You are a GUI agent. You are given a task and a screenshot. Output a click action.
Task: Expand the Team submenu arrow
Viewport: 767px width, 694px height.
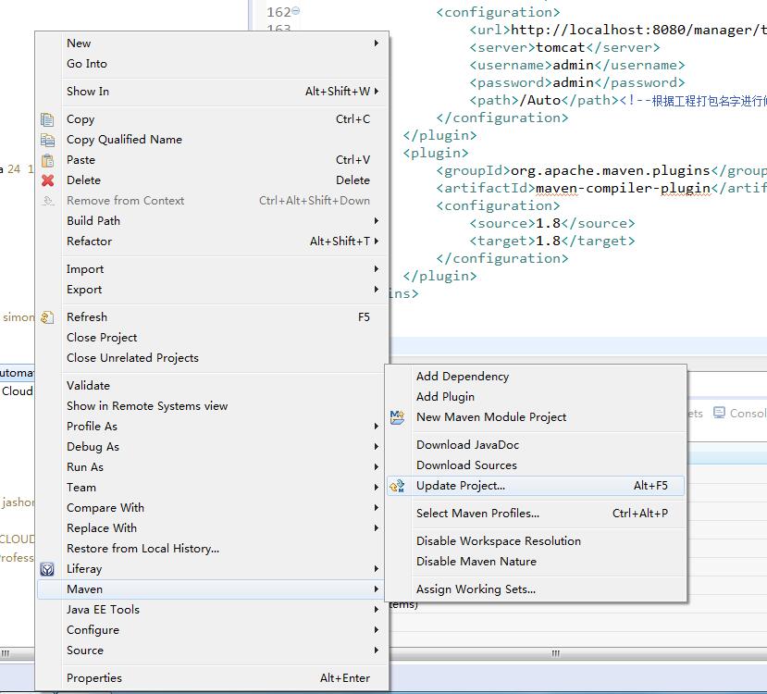click(377, 487)
